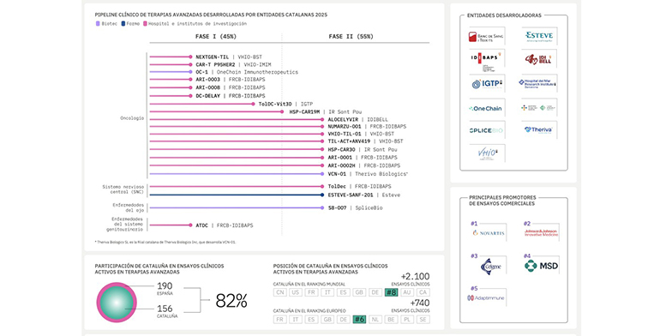Screen dimensions: 660x336
Task: Click the ARI-0001 pipeline entry
Action: 363,158
